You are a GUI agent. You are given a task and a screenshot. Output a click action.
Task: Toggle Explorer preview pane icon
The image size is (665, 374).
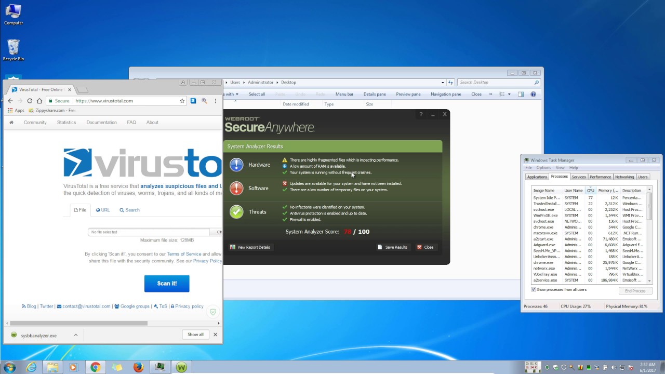click(x=521, y=94)
